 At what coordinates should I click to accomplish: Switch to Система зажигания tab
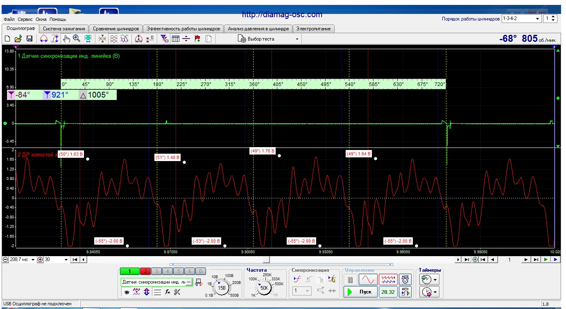[64, 29]
